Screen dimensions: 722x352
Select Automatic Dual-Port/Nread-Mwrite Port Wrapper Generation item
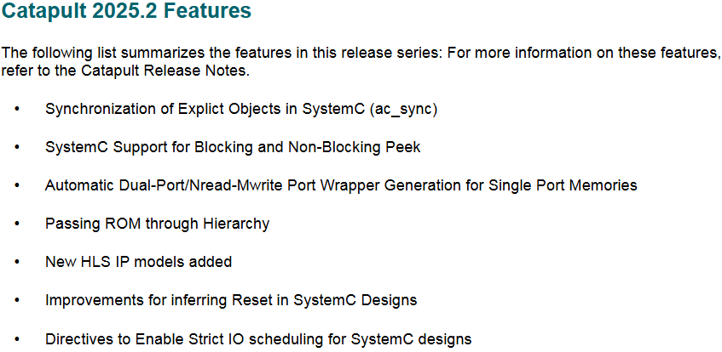click(341, 185)
